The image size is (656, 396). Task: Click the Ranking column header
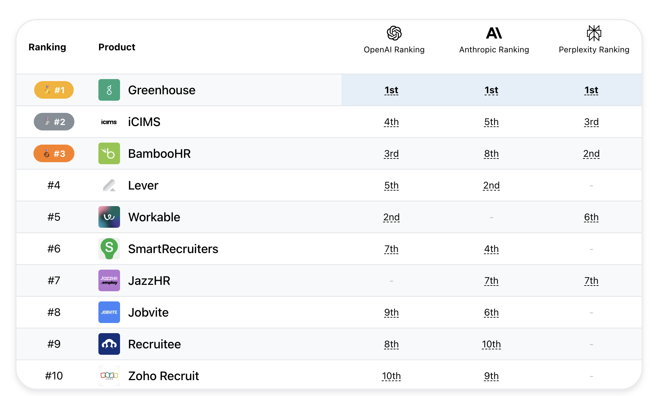point(47,47)
